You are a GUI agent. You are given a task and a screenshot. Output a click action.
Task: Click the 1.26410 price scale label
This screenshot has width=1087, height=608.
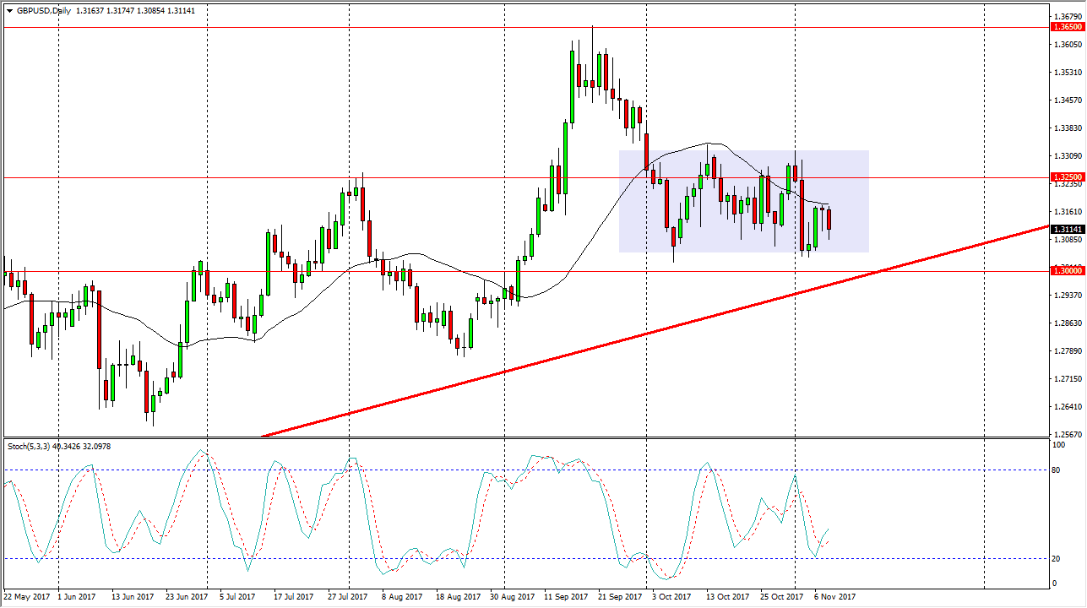coord(1068,406)
